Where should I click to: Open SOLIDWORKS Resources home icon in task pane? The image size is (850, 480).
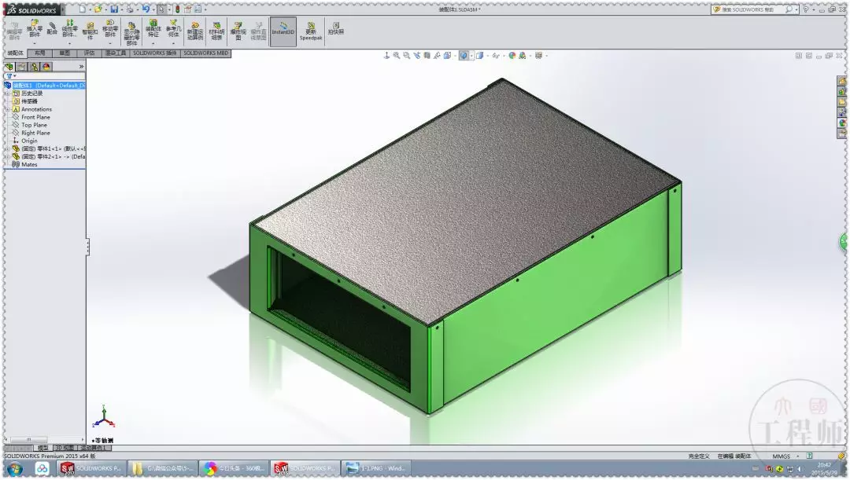pos(842,81)
